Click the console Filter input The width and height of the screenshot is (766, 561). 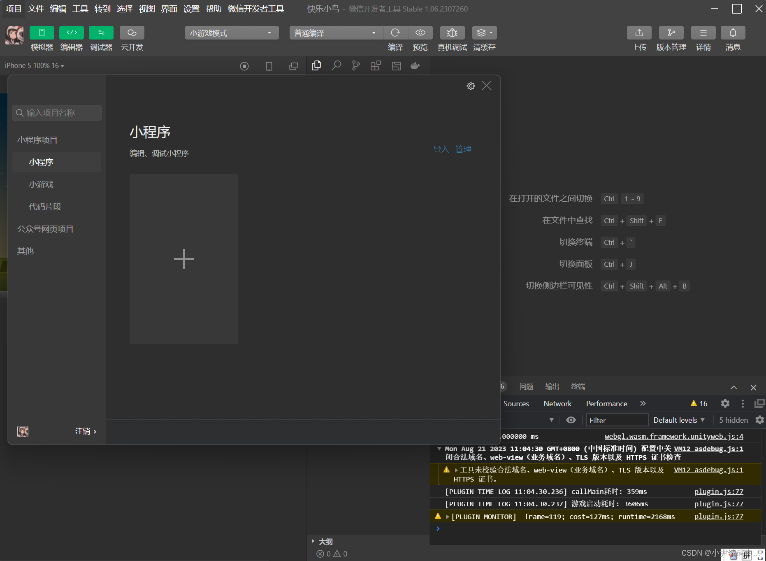pos(617,420)
